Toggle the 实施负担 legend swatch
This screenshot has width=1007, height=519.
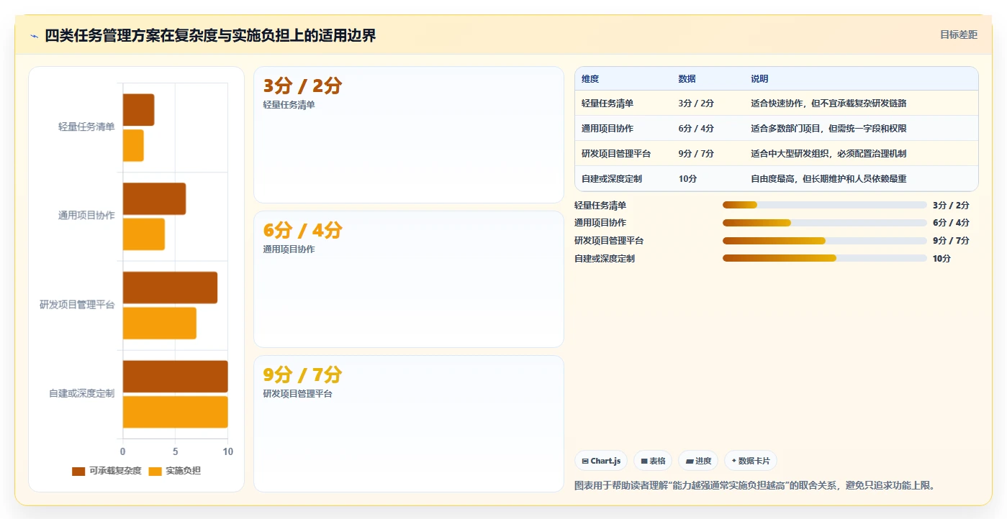point(155,471)
